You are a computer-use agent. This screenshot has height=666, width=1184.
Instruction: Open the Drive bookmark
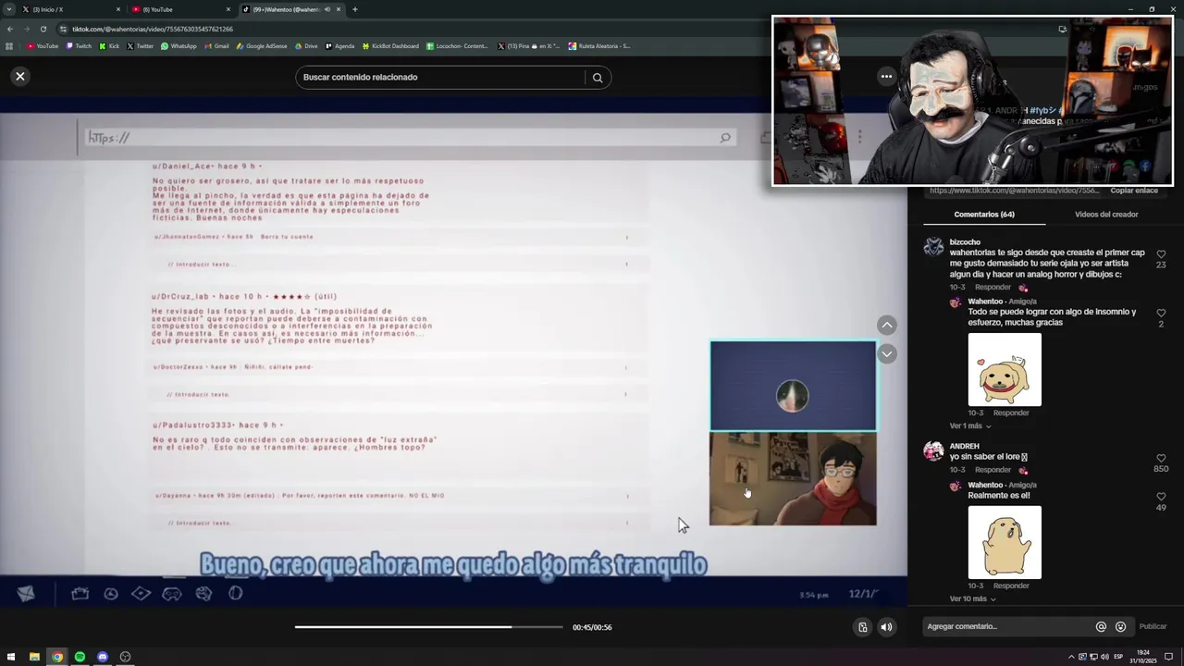pyautogui.click(x=305, y=46)
